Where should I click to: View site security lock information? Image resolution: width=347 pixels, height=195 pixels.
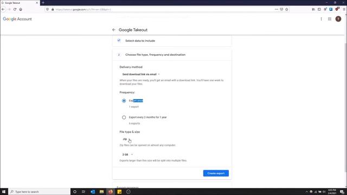(x=53, y=9)
